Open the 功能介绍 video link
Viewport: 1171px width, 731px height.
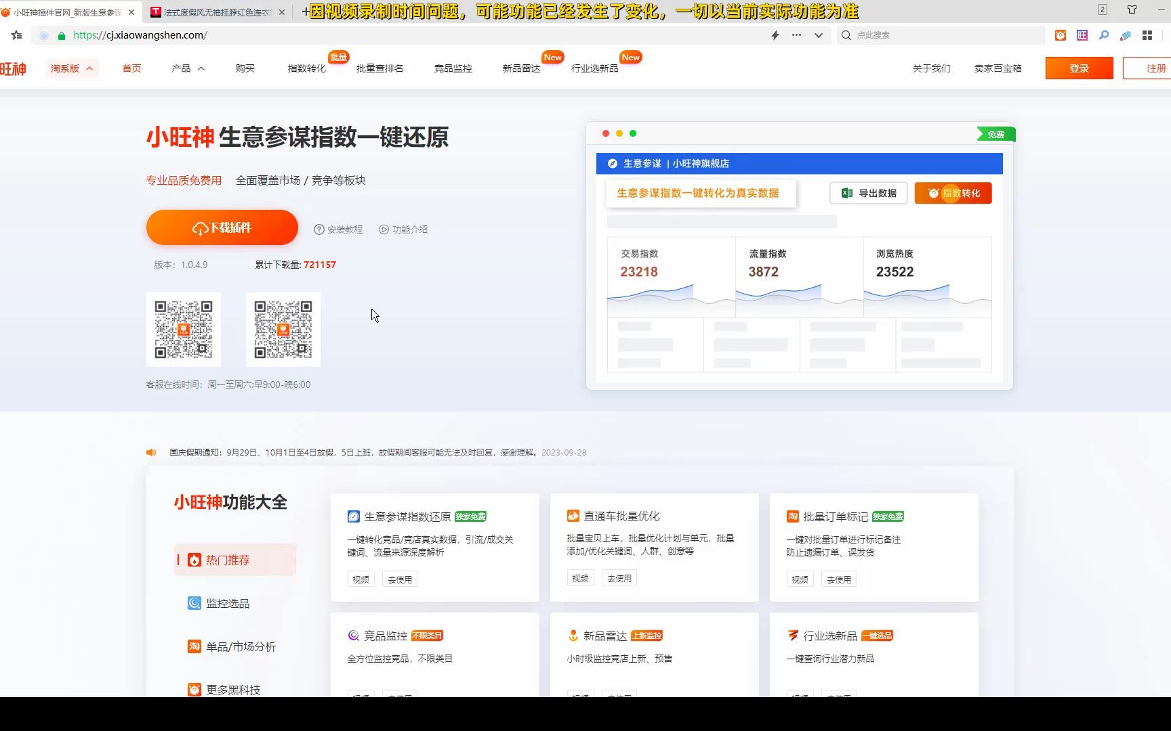coord(403,229)
